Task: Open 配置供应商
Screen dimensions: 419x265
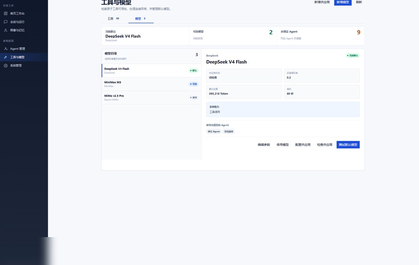Action: tap(303, 145)
